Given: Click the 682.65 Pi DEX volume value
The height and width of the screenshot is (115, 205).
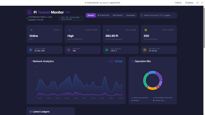Looking at the screenshot, I should tap(112, 36).
